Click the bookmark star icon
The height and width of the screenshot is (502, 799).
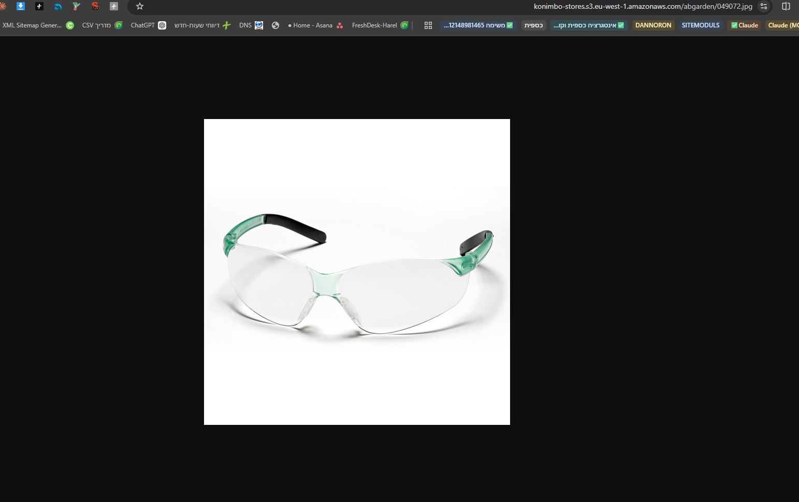[x=140, y=6]
